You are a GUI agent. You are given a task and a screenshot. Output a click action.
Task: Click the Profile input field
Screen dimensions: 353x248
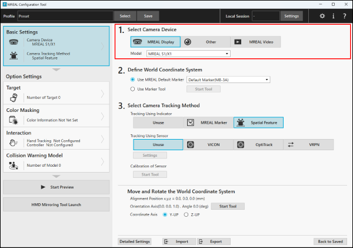tap(65, 16)
